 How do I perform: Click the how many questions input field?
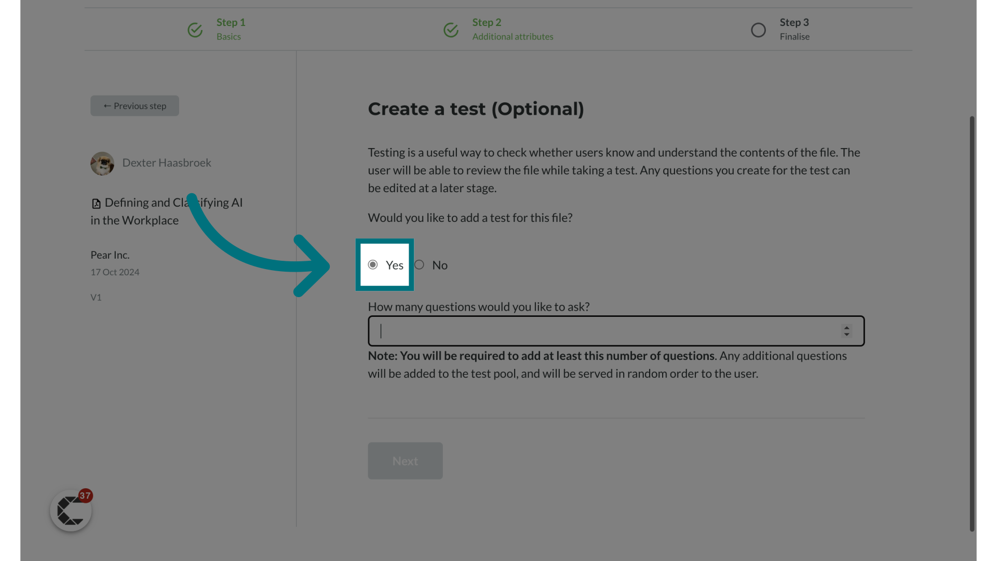click(616, 331)
